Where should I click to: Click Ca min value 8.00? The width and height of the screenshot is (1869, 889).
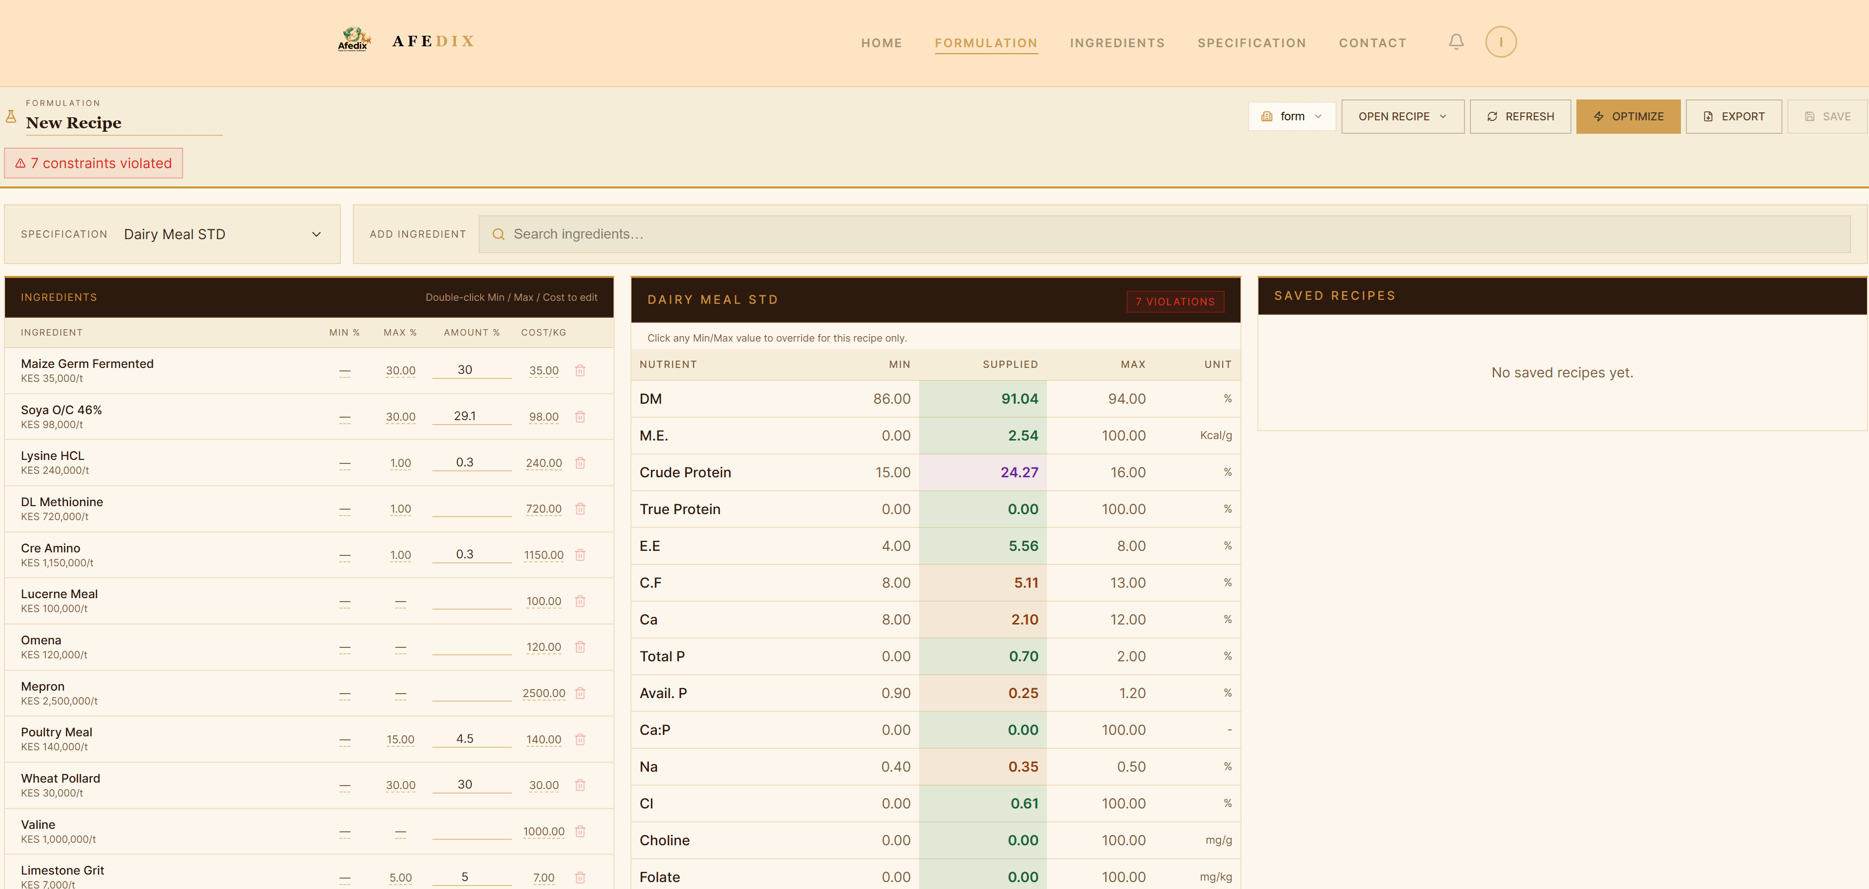click(x=896, y=620)
